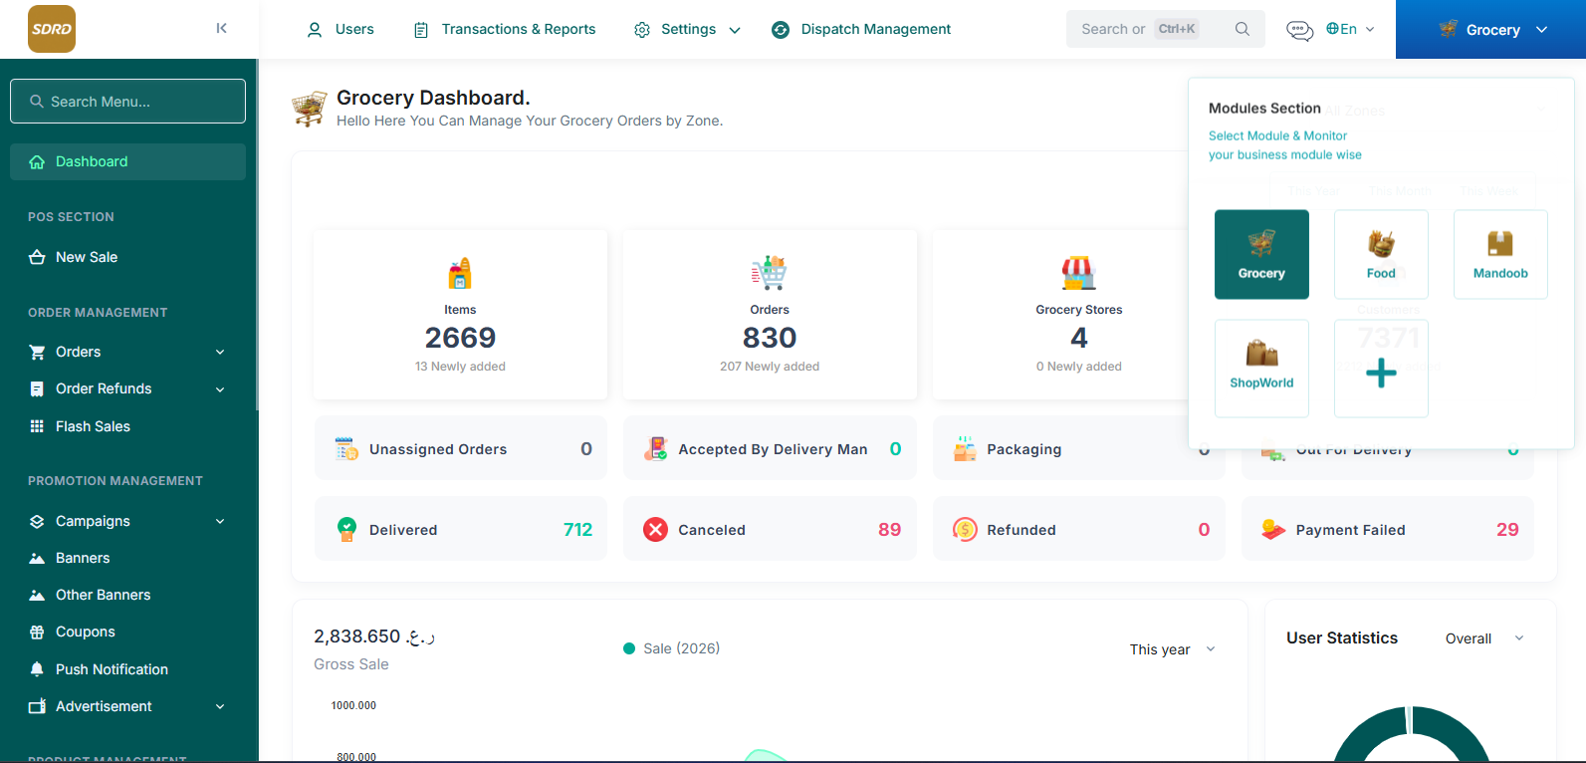Click the Canceled red X icon

[x=655, y=530]
